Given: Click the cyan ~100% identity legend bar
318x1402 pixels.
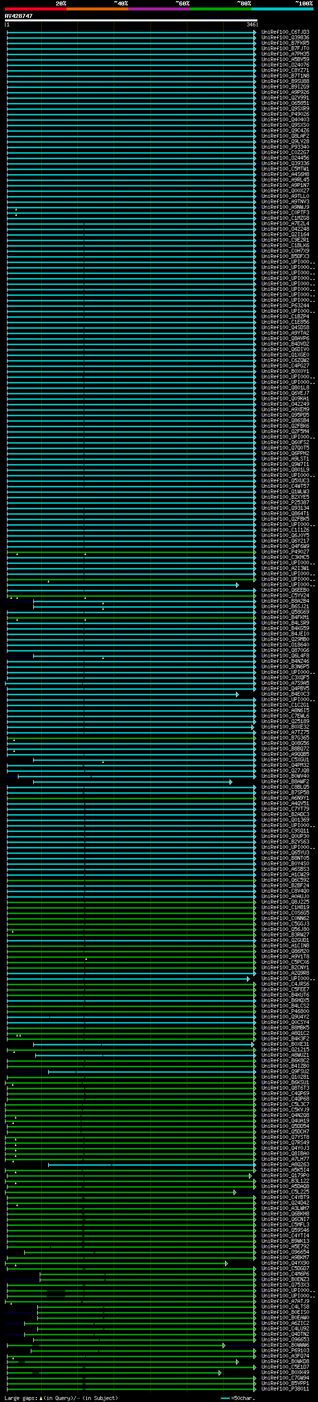Looking at the screenshot, I should tap(283, 9).
